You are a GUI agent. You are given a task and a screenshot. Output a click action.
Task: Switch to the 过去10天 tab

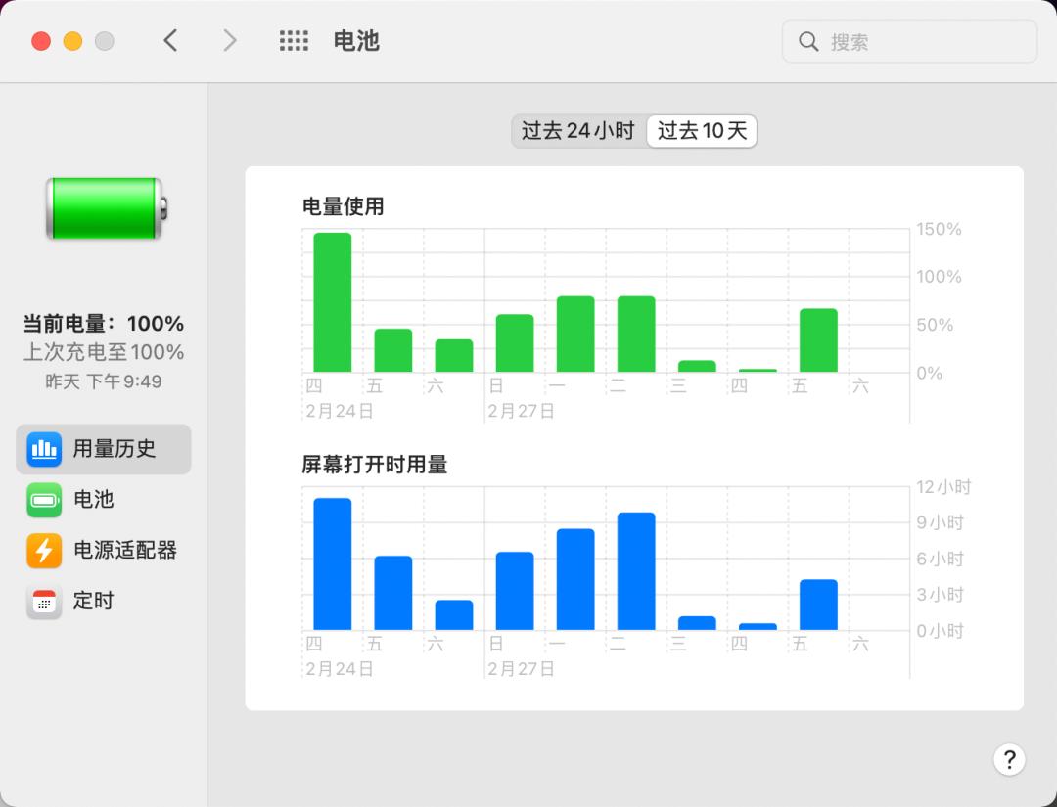tap(701, 130)
